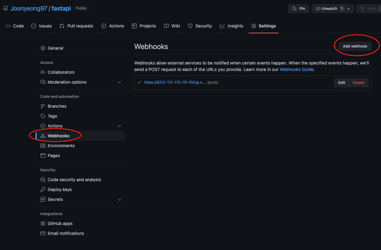Switch to the Issues tab
This screenshot has width=381, height=250.
(x=41, y=26)
